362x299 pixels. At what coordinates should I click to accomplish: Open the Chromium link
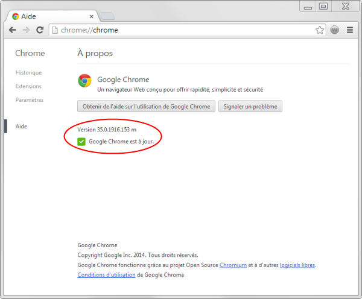(x=233, y=265)
